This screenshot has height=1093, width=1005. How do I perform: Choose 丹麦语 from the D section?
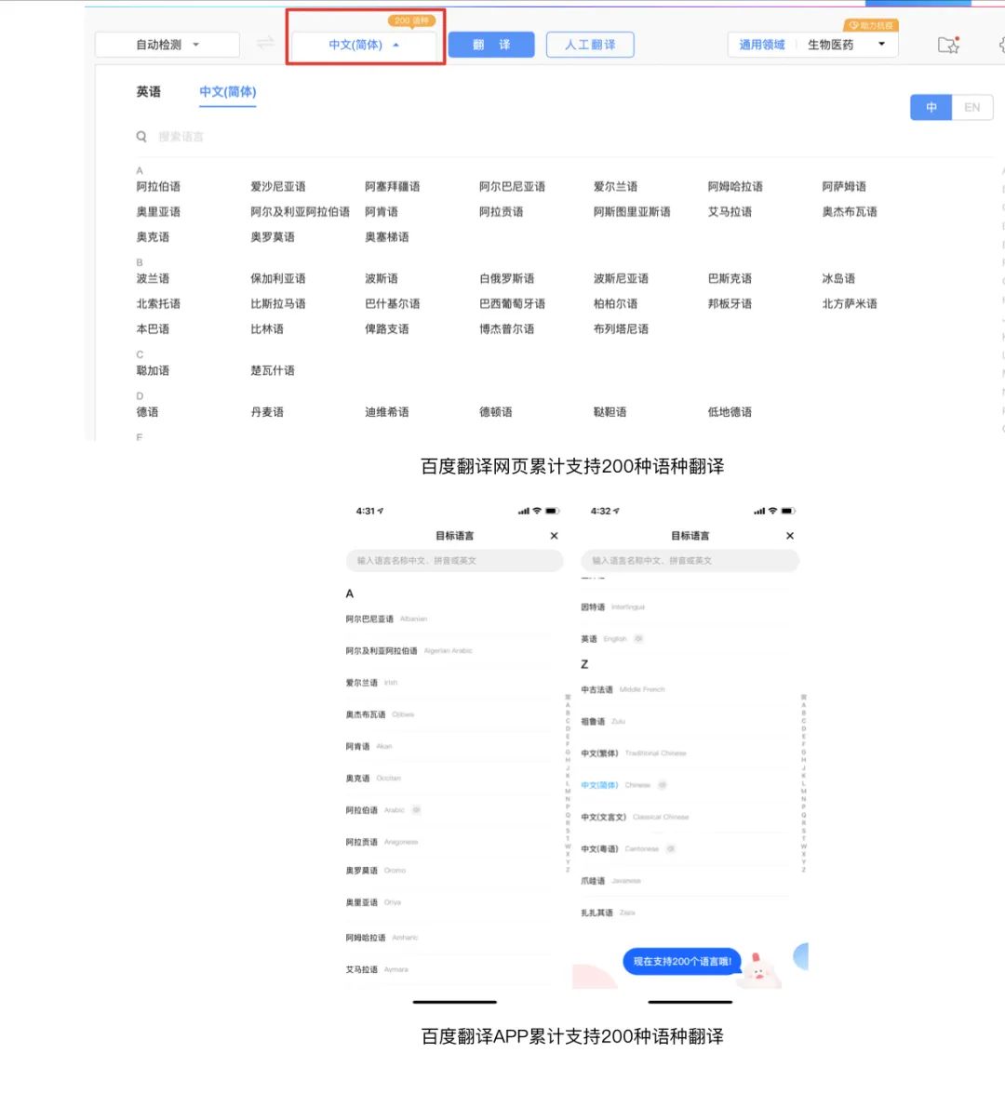[x=267, y=412]
